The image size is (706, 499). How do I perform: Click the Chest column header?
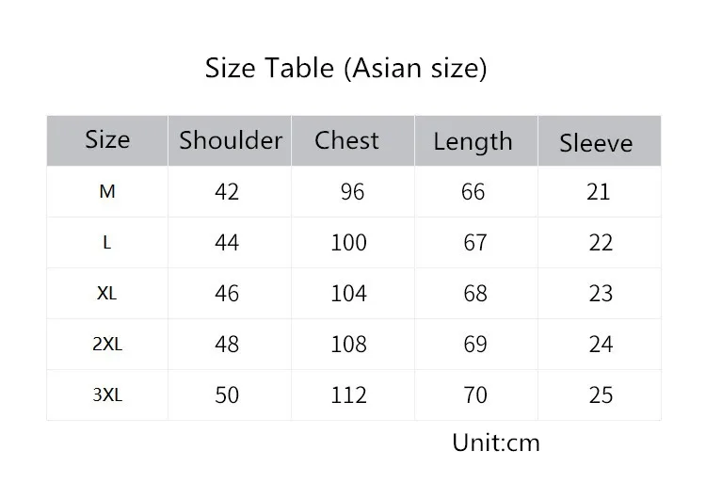point(346,140)
